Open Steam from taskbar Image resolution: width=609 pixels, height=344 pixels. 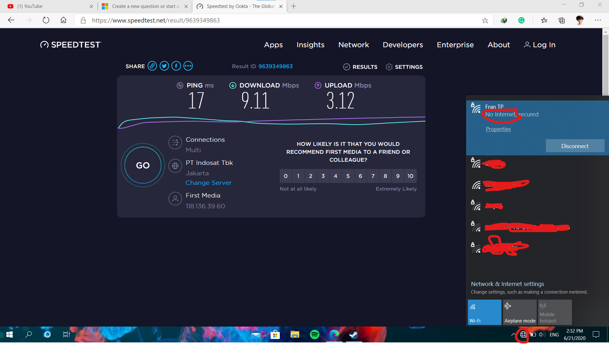point(354,334)
